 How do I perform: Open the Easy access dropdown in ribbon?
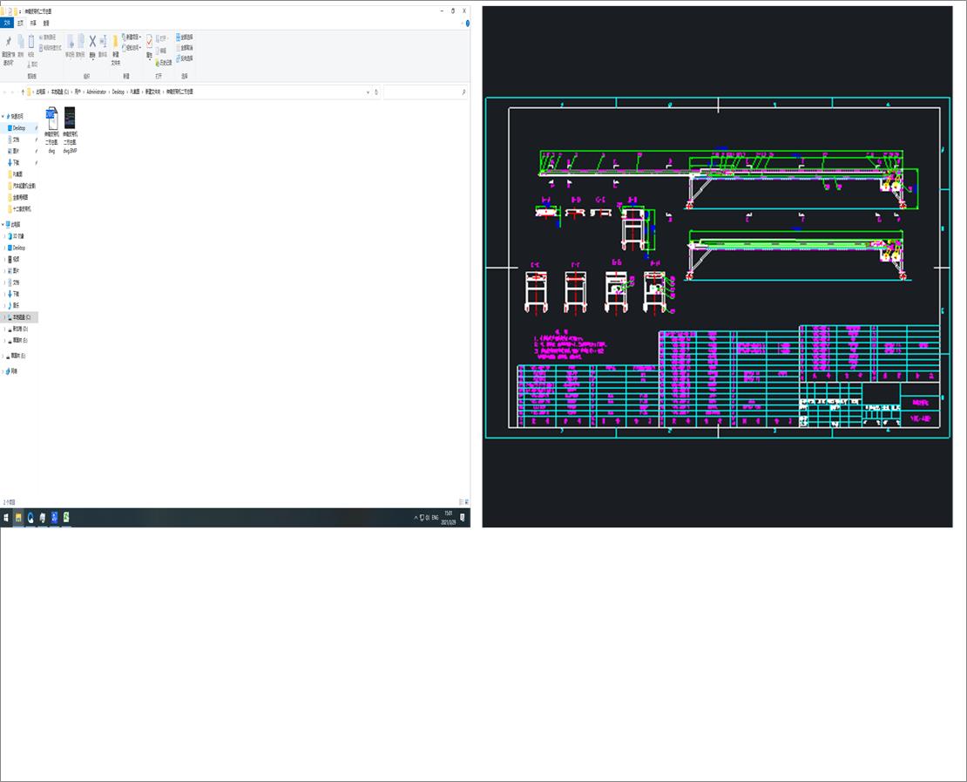132,48
